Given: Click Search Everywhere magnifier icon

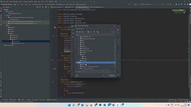Looking at the screenshot, I should pyautogui.click(x=185, y=4).
